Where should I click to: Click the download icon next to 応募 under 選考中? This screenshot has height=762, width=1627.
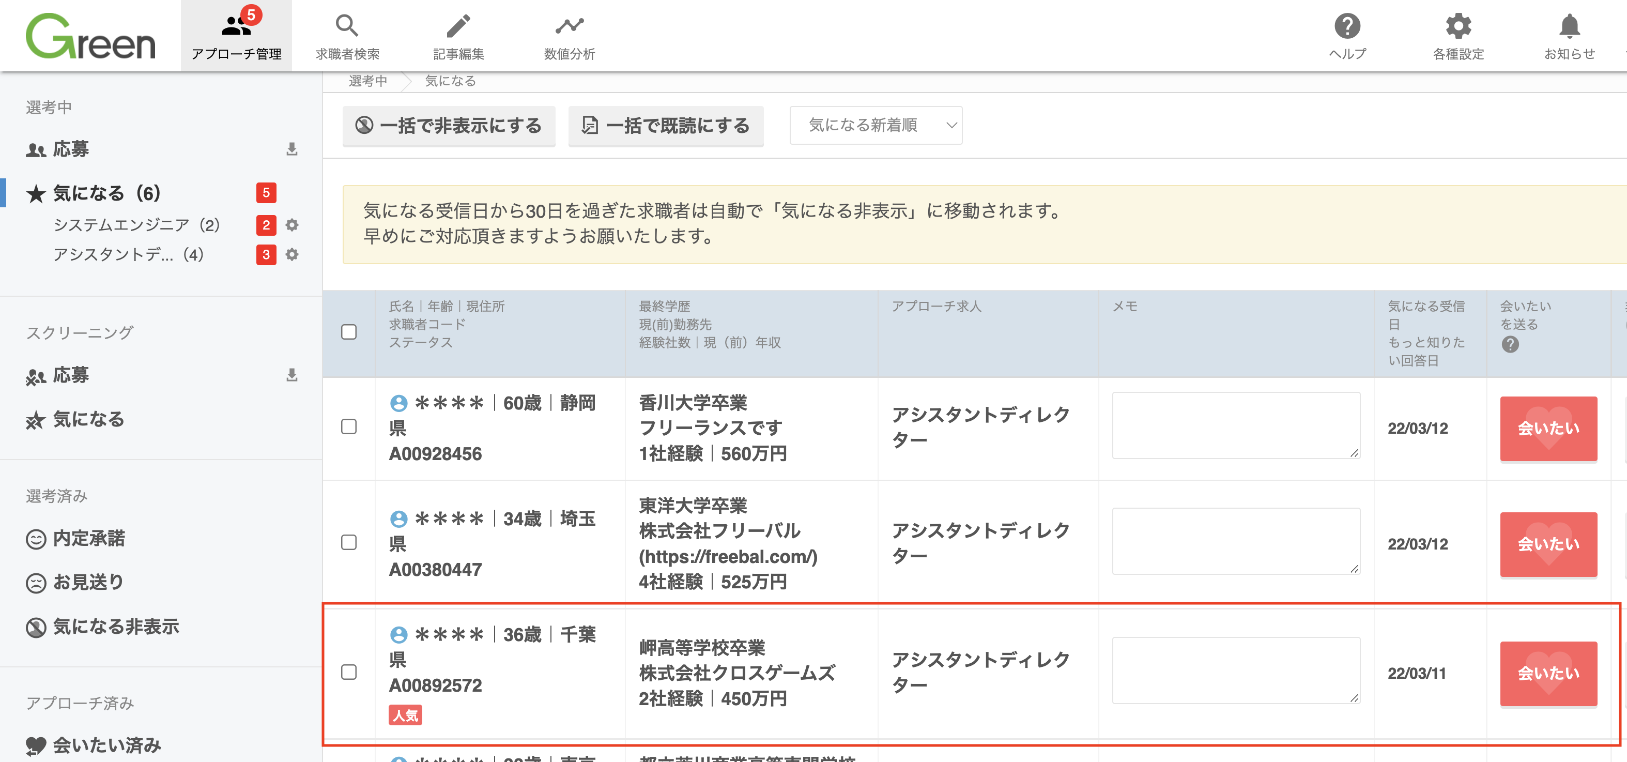(x=291, y=149)
